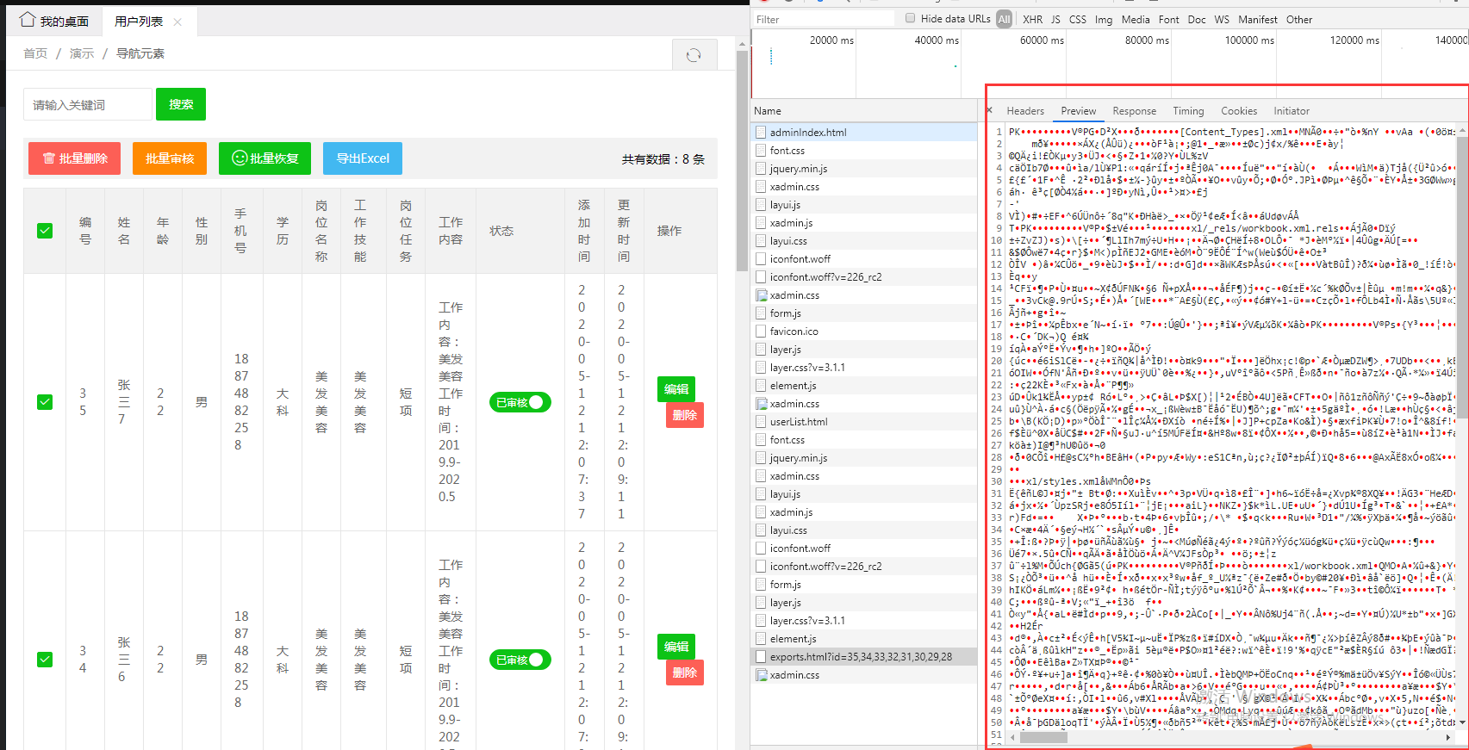Click 编辑 button for row 34
Viewport: 1469px width, 750px height.
676,647
